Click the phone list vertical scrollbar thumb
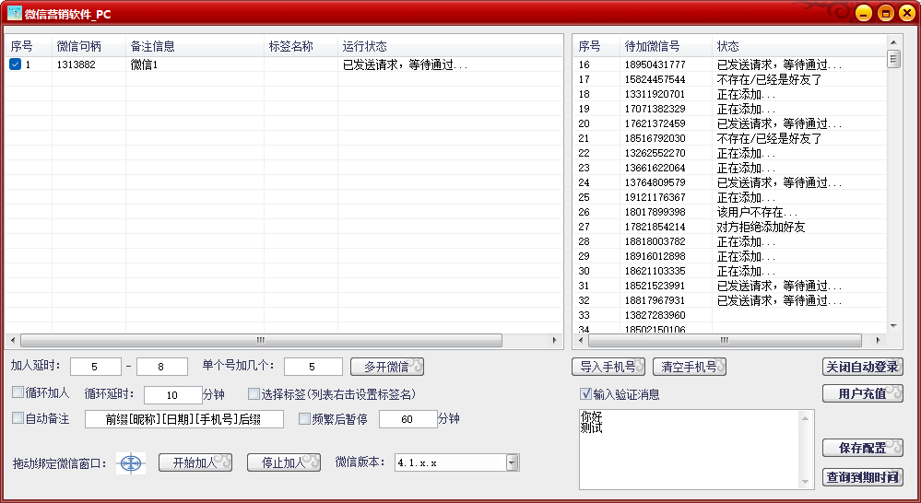 [x=892, y=59]
